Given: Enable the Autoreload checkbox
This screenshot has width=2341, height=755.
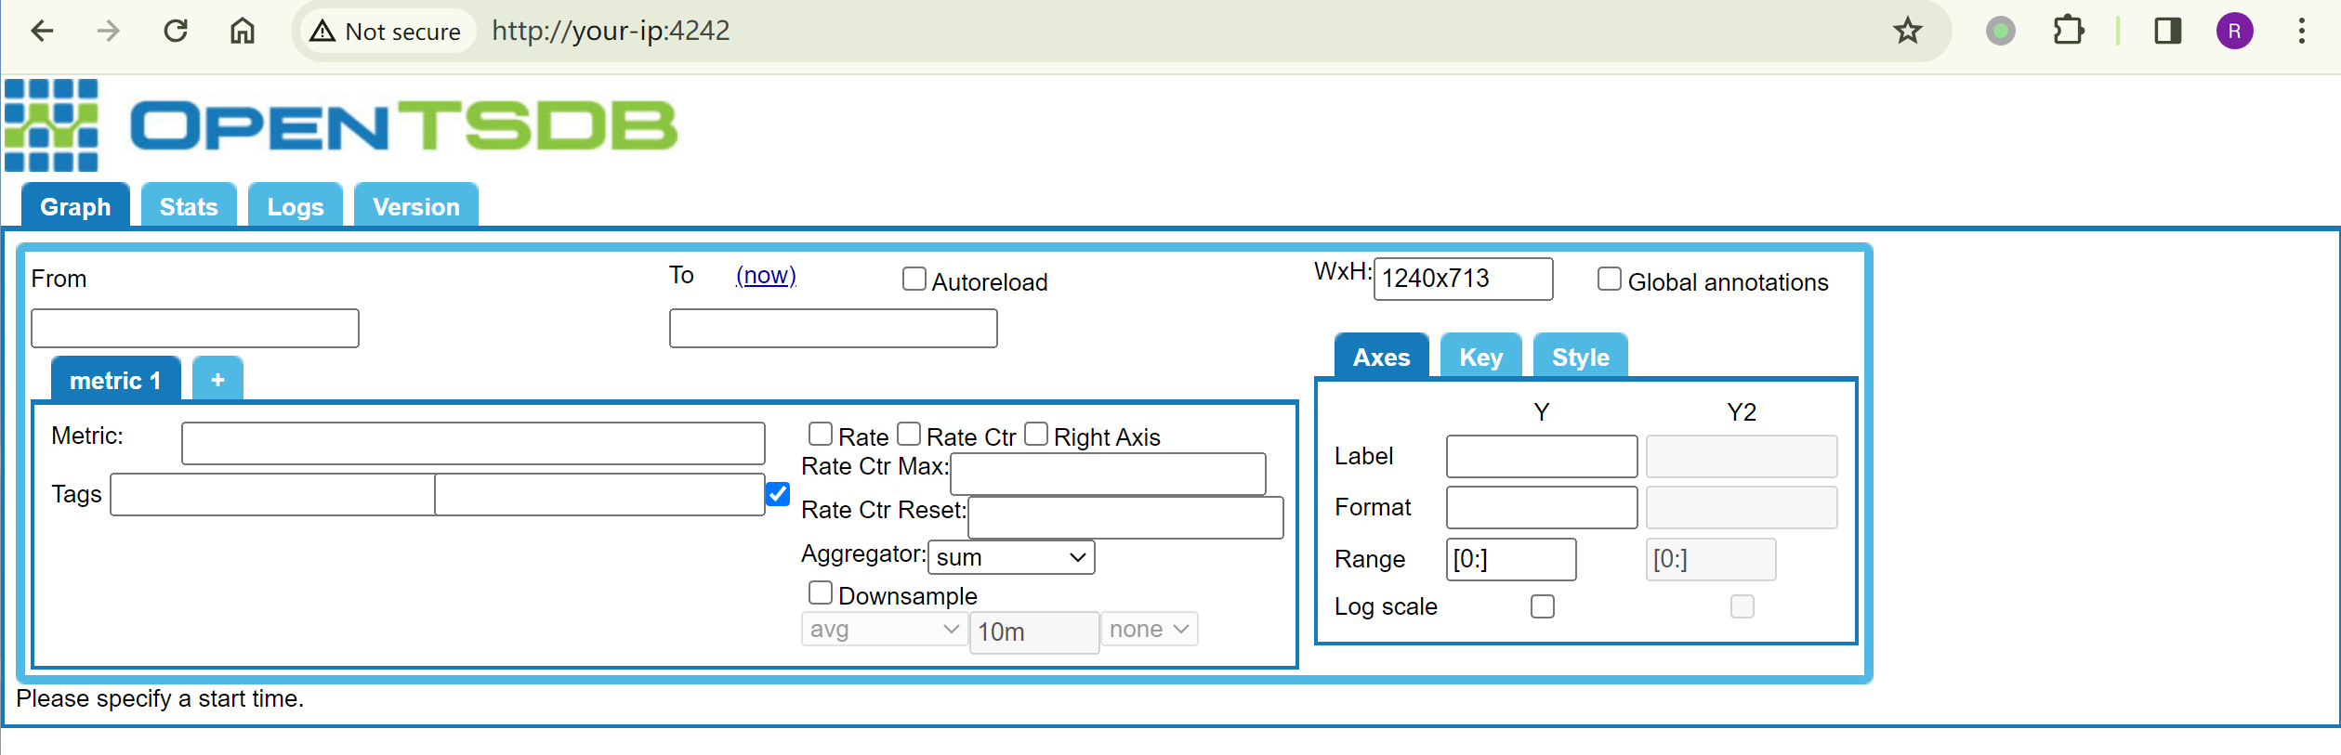Looking at the screenshot, I should 914,280.
